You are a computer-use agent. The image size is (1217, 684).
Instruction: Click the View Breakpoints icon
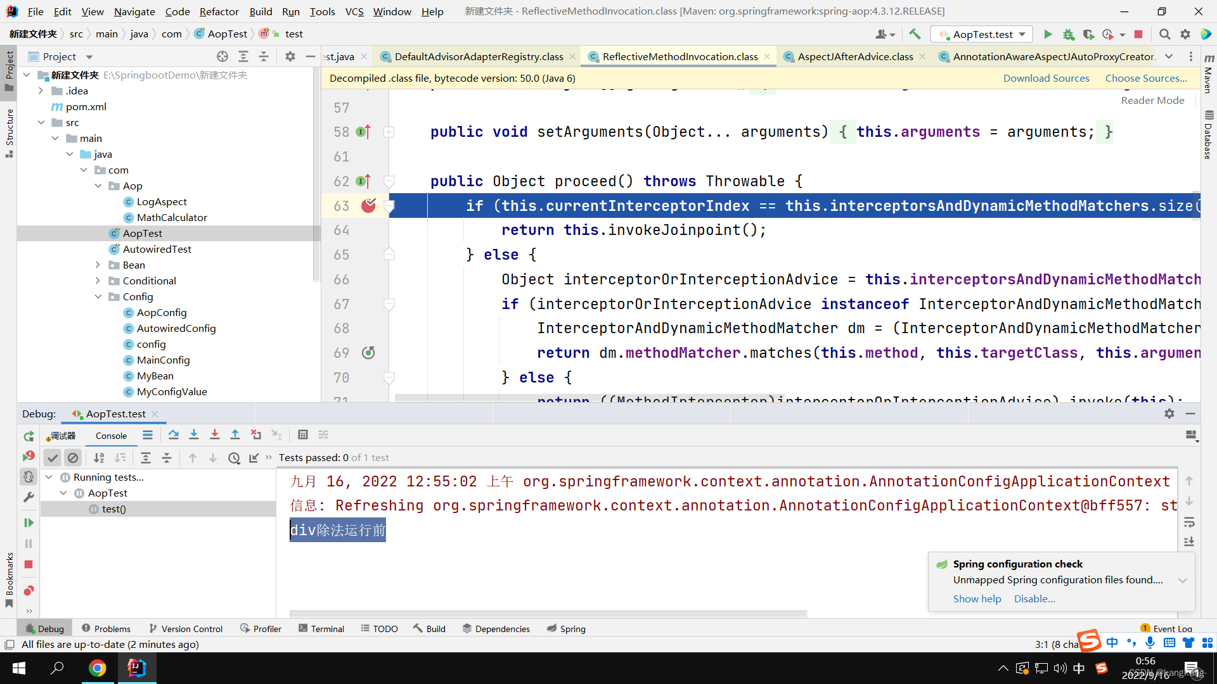coord(29,591)
